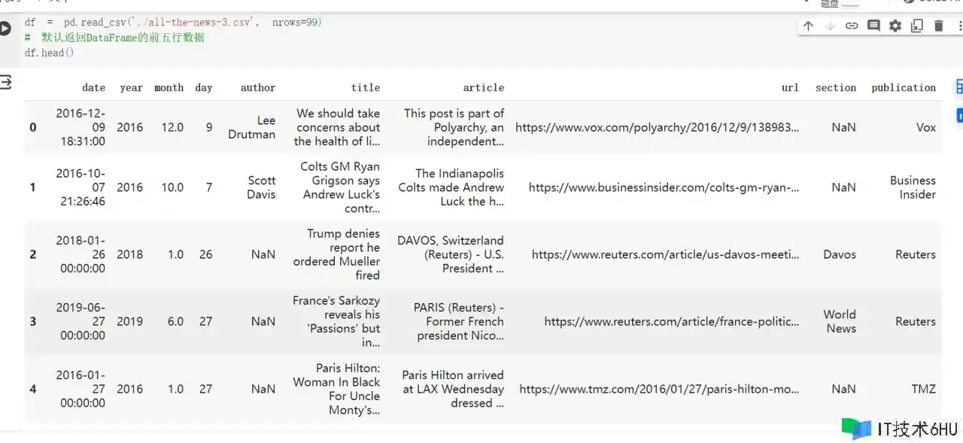Click the 'Vox' publication cell

[926, 127]
